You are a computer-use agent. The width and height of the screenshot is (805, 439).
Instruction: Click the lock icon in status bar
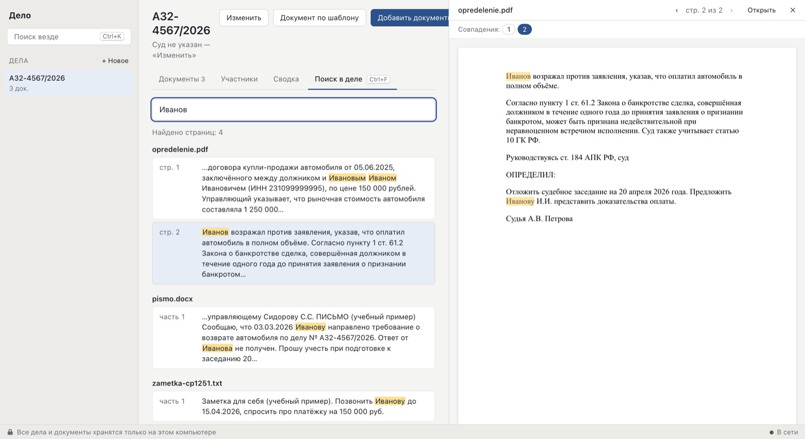(10, 432)
